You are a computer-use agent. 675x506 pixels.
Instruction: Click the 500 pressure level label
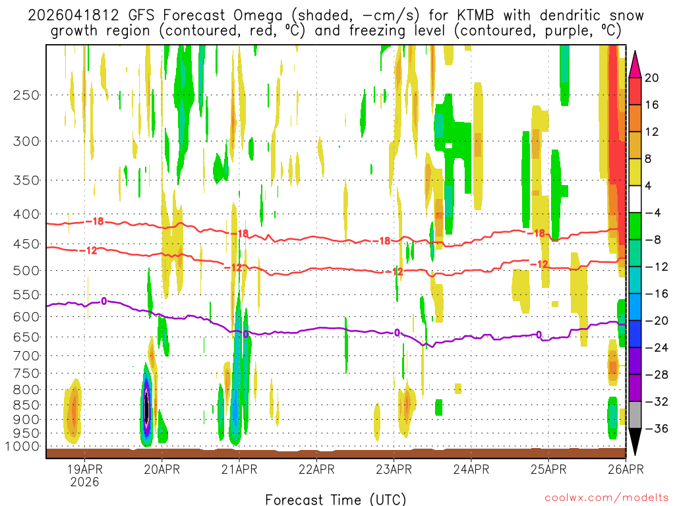(26, 271)
